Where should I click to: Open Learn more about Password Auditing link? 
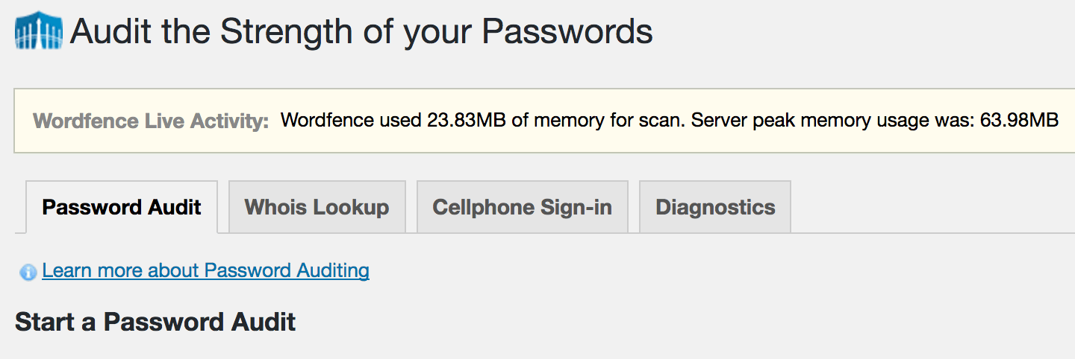[205, 270]
